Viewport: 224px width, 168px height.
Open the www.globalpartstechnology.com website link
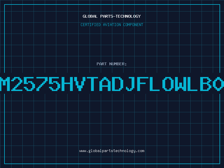pyautogui.click(x=112, y=151)
